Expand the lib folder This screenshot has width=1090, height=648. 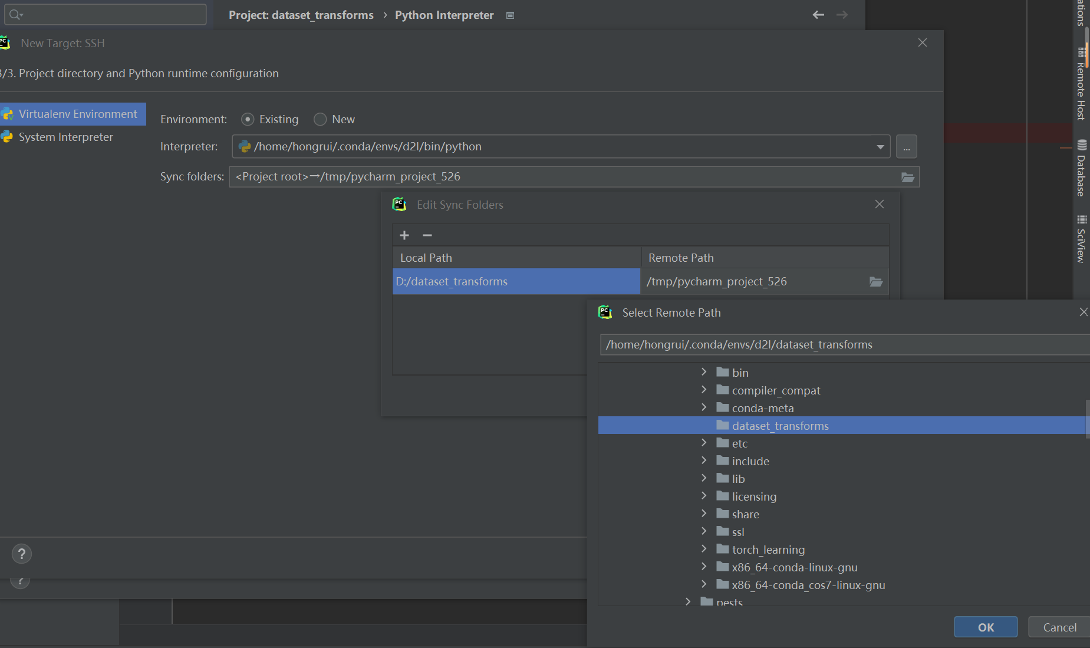(704, 478)
